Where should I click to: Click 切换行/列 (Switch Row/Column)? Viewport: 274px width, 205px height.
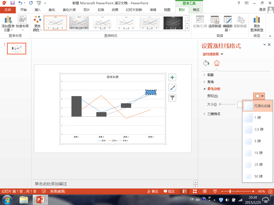[200, 22]
